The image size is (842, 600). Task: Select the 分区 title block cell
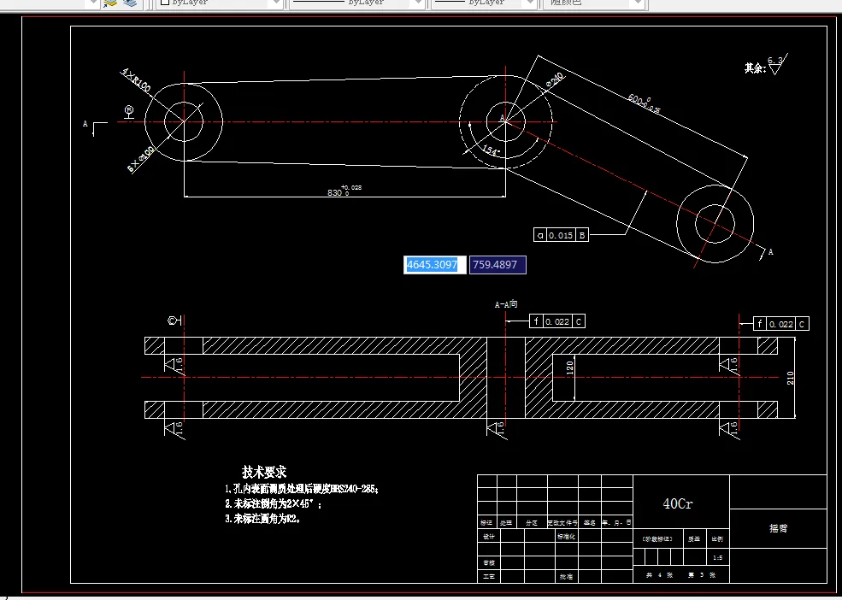[532, 523]
